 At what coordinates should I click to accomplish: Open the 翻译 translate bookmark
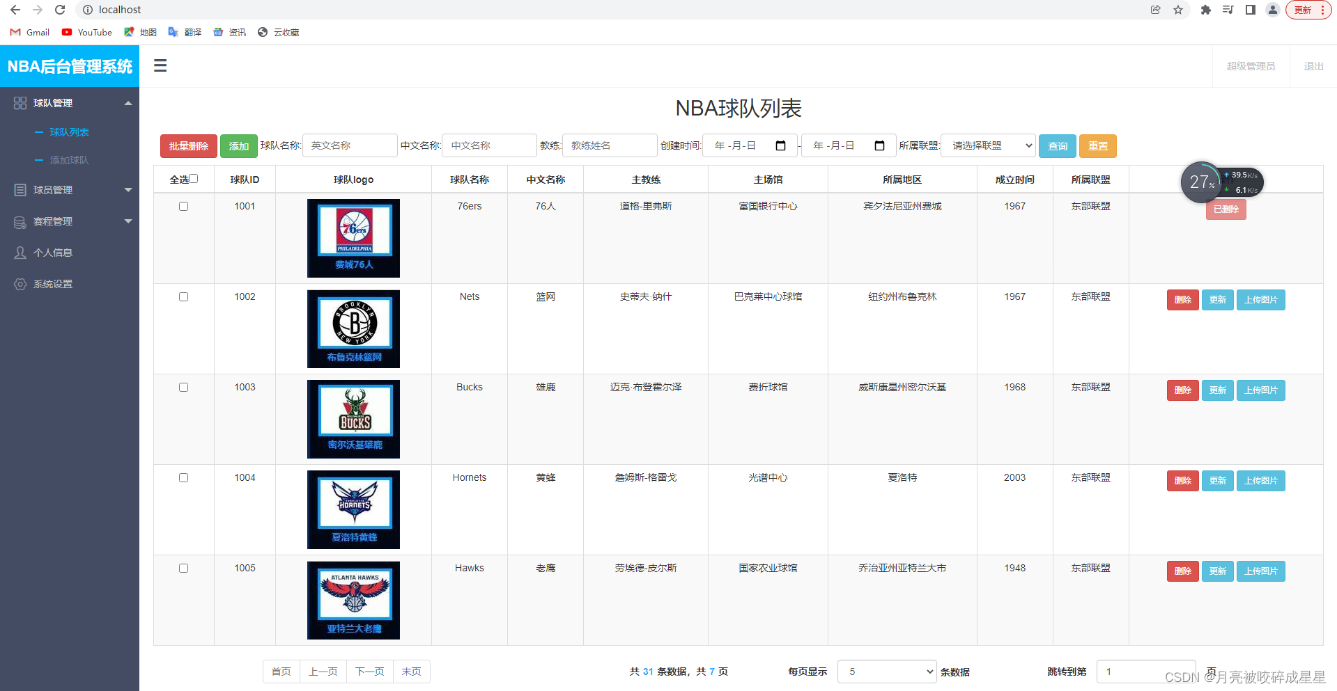(x=185, y=32)
